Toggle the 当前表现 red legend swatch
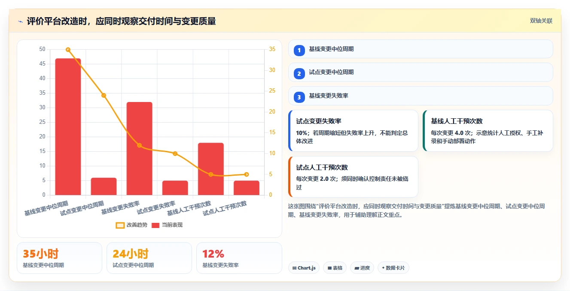The image size is (570, 291). tap(155, 225)
